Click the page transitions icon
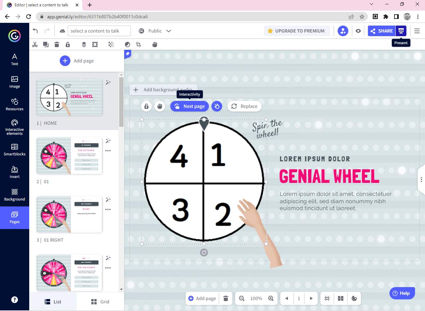The width and height of the screenshot is (425, 311). click(340, 298)
